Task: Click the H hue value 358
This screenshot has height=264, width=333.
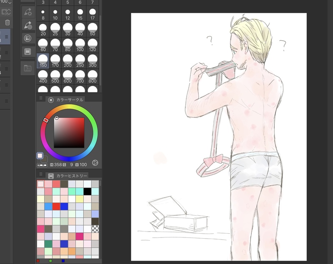Action: pyautogui.click(x=58, y=165)
